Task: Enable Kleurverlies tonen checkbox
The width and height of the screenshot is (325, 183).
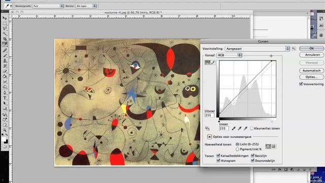Action: pyautogui.click(x=251, y=129)
